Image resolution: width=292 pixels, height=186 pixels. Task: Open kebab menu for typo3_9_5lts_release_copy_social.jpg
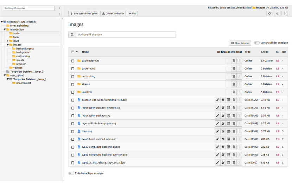pos(239,162)
